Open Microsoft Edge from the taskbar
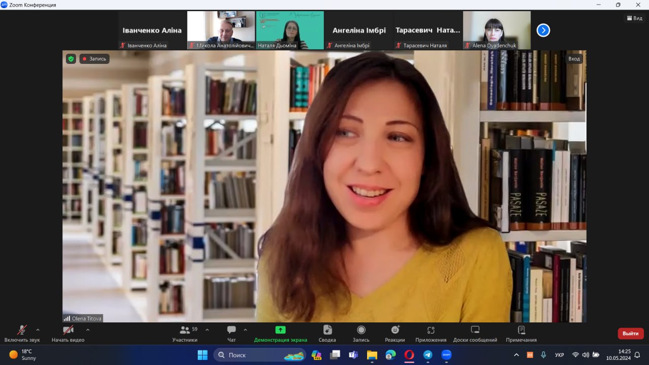This screenshot has height=365, width=649. [390, 355]
